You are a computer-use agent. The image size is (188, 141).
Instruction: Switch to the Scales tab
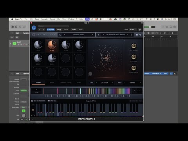[38, 83]
